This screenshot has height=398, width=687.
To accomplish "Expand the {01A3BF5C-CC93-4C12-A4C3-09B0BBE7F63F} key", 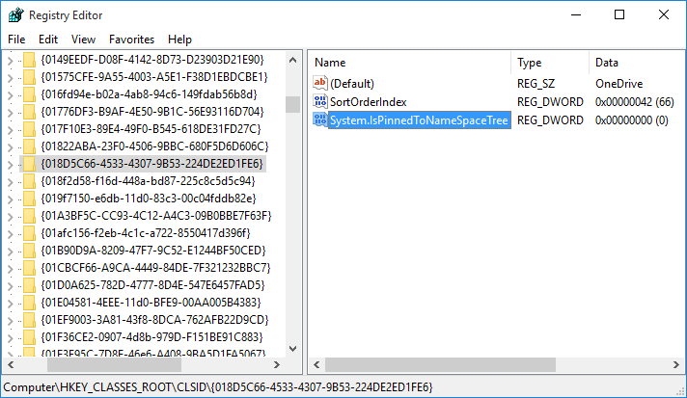I will (x=11, y=217).
